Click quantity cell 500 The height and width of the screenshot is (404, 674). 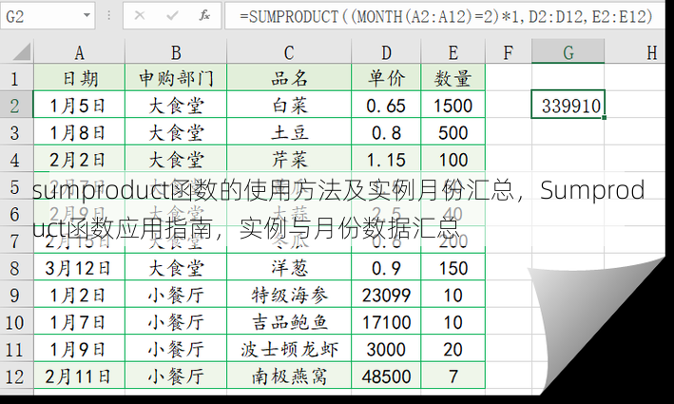(453, 132)
